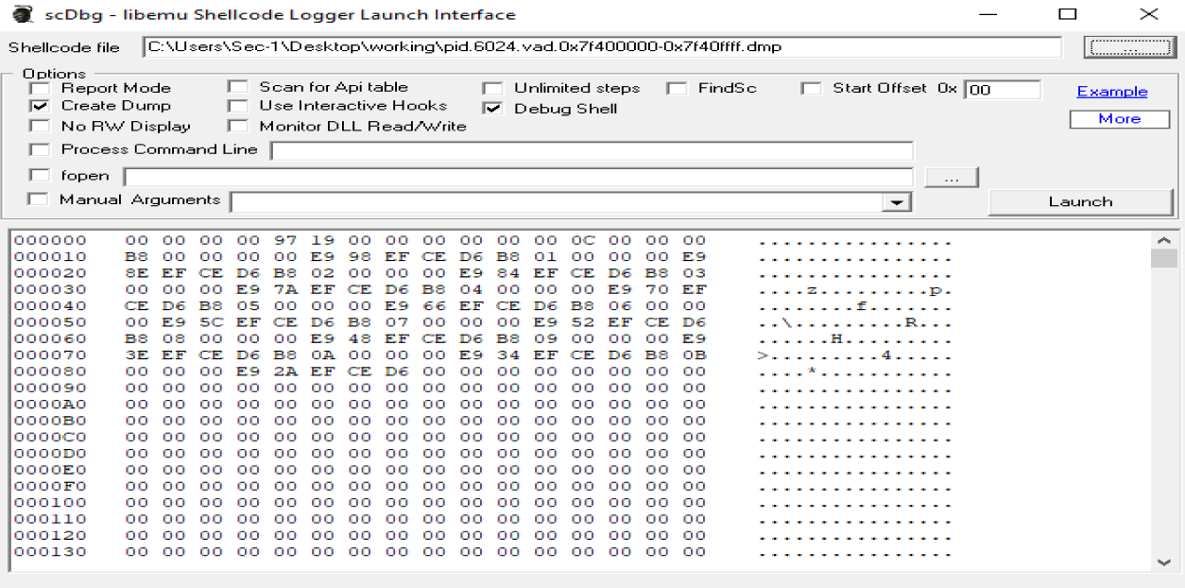Enable Scan for Api table
Screen dimensions: 1185x588
238,87
